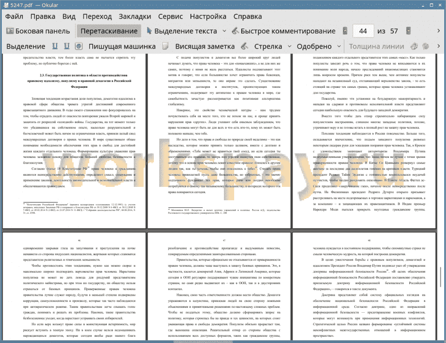The image size is (446, 343).
Task: Close the Okular window
Action: click(440, 5)
